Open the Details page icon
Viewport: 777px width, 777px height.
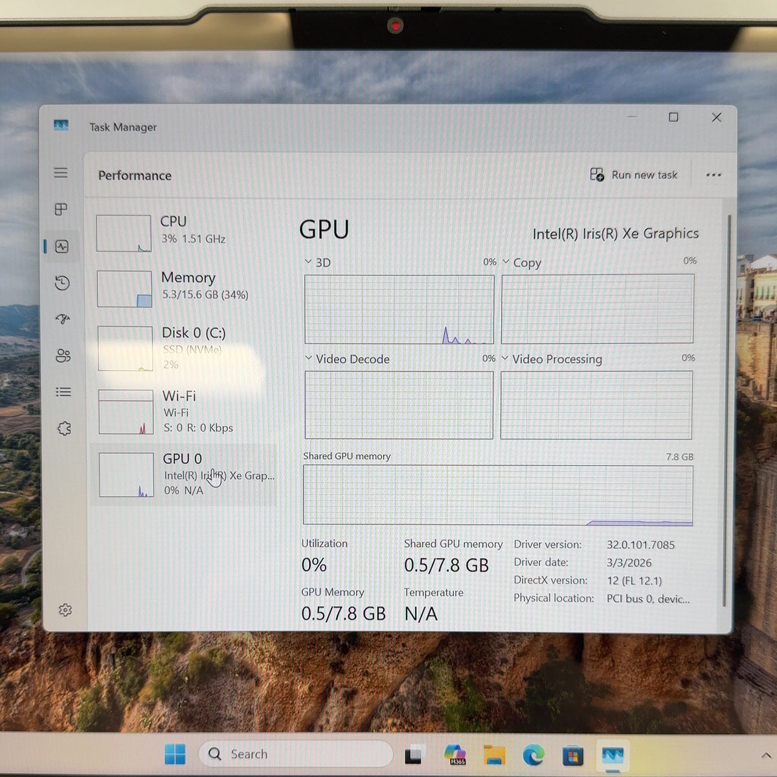point(63,392)
